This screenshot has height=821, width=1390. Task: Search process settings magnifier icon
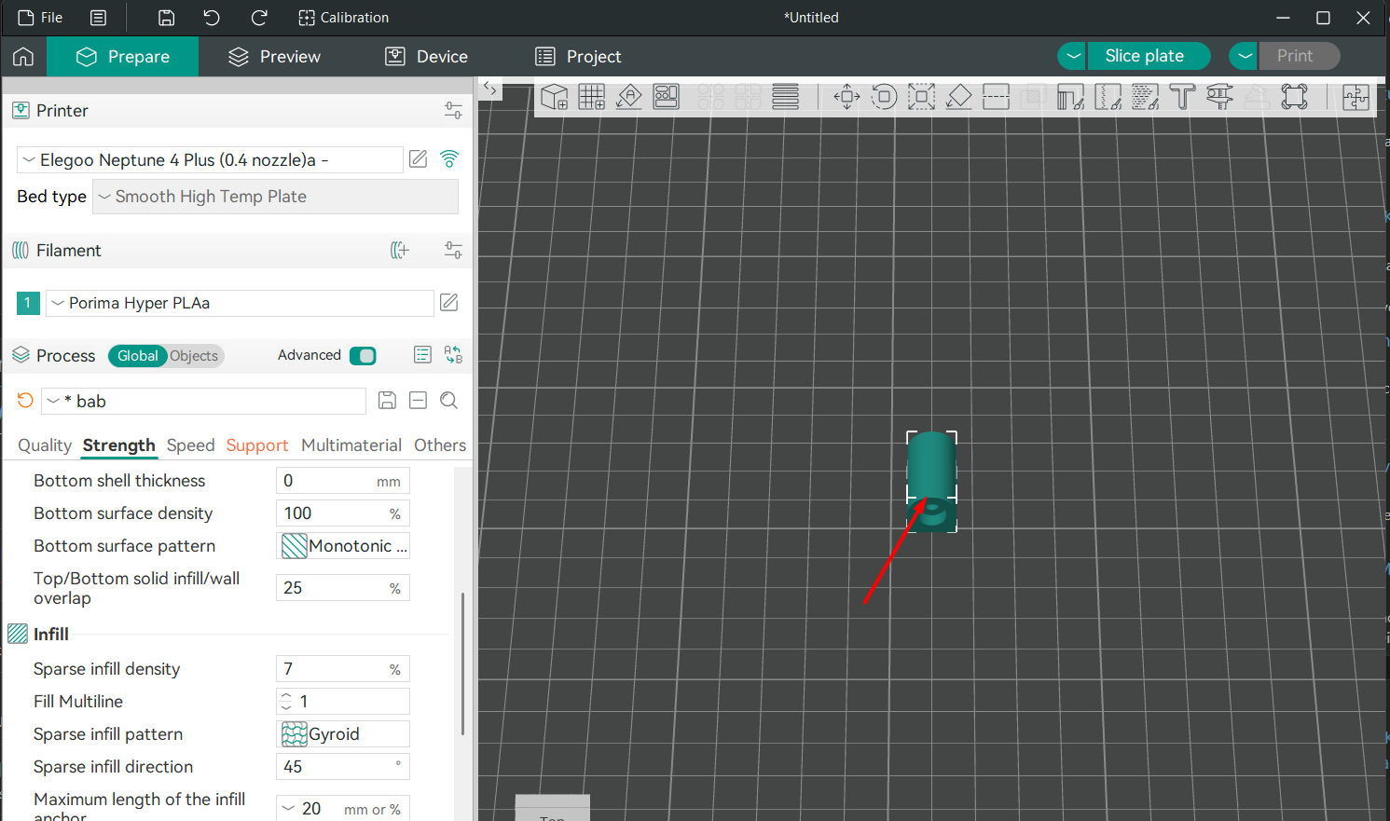(448, 401)
